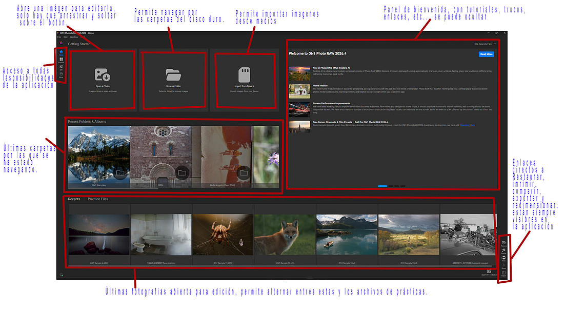Open ON1 Sample 8.cr2 meadow photo

tap(409, 235)
